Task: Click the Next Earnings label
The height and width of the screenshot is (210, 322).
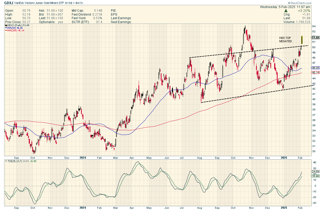Action: point(121,22)
